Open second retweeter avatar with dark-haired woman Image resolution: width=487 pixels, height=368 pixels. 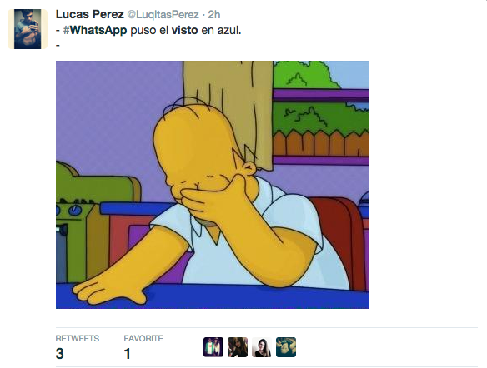click(238, 347)
